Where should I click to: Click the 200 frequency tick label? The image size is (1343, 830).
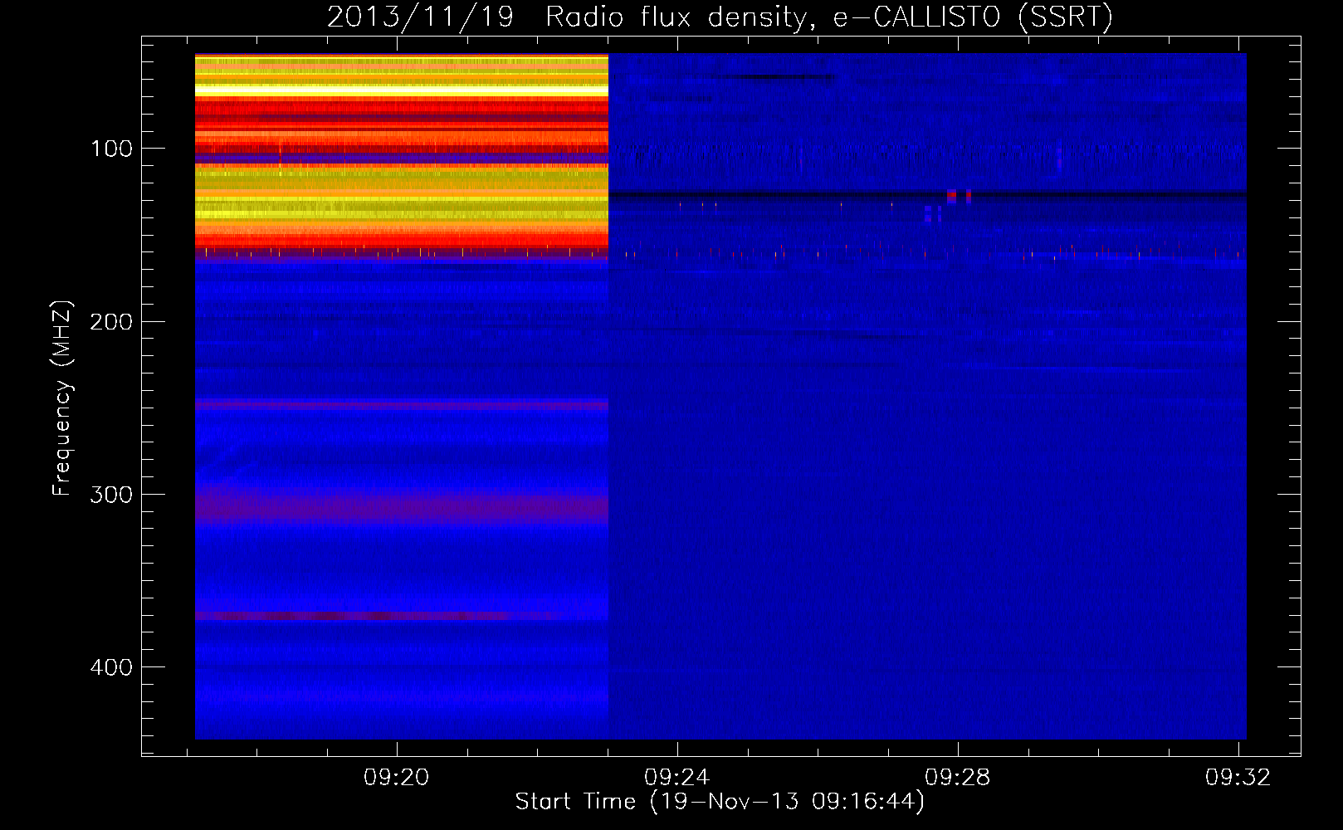(111, 321)
